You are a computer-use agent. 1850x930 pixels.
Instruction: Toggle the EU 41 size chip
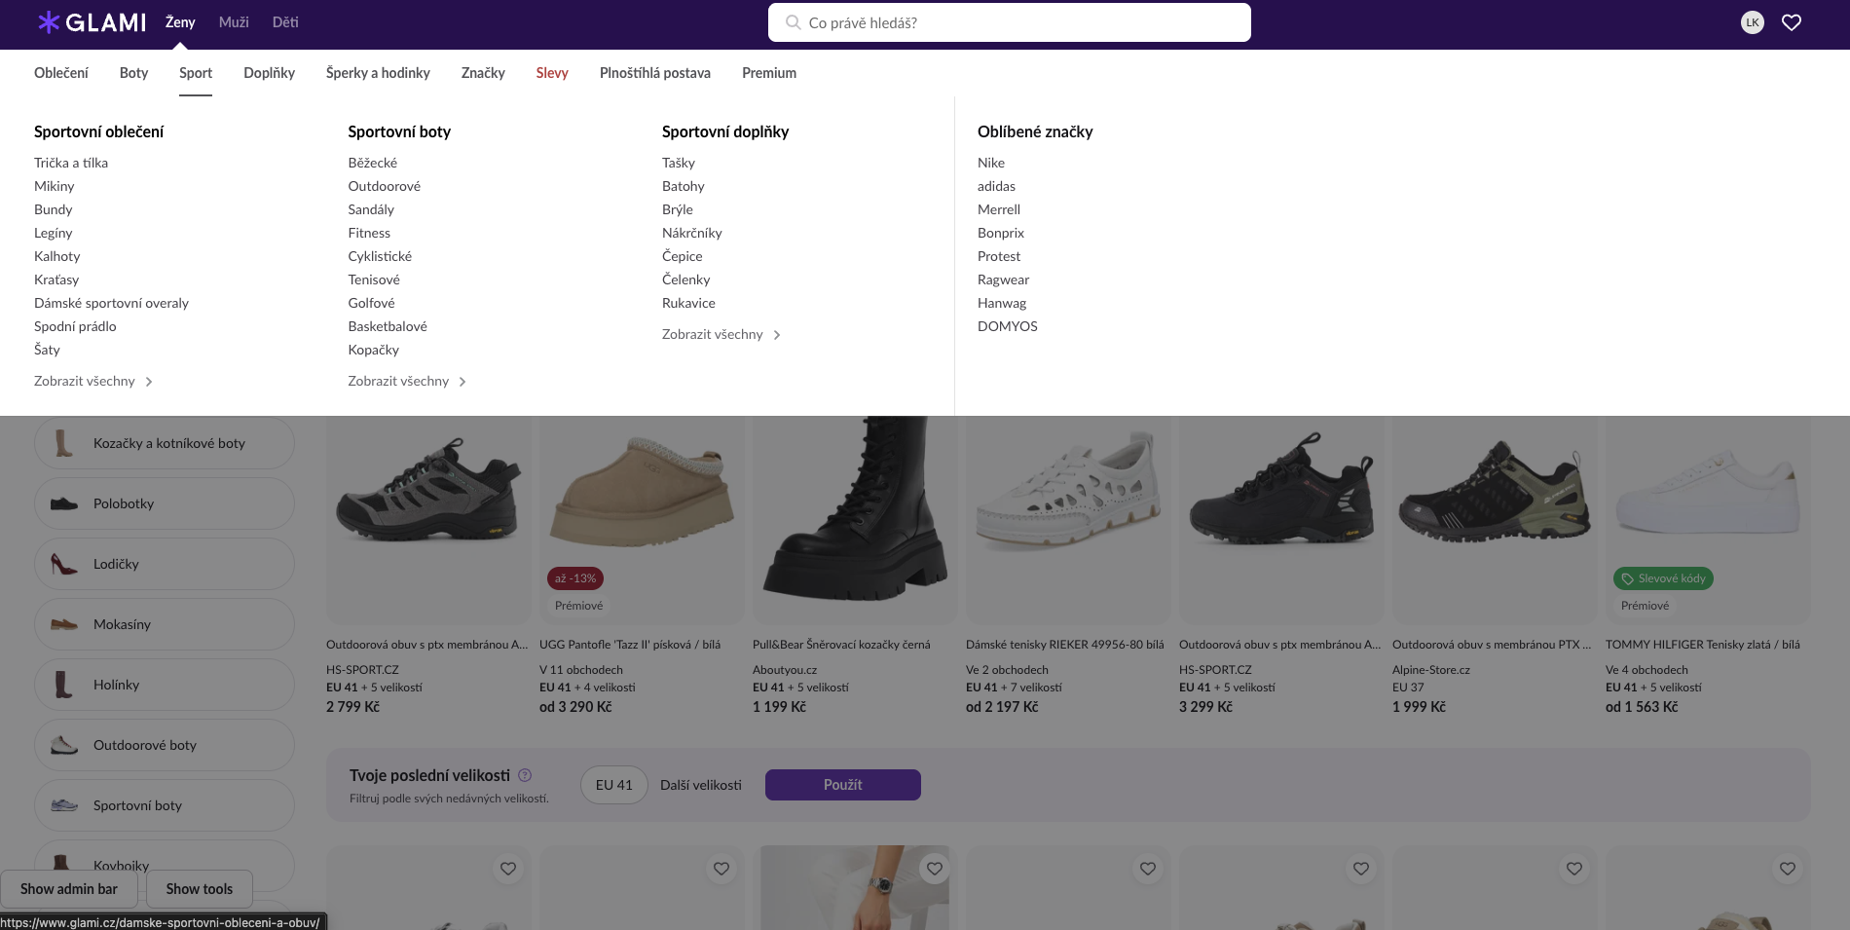614,785
